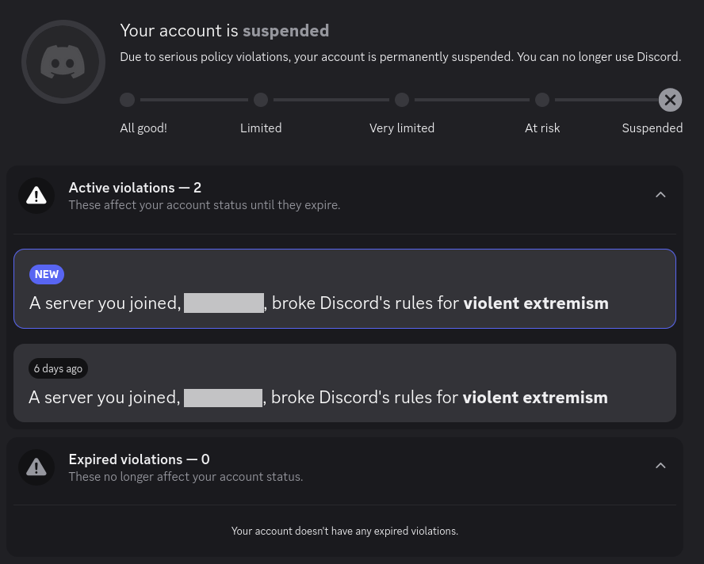The image size is (704, 564).
Task: Click the Expired violations — 0 title
Action: [x=139, y=459]
